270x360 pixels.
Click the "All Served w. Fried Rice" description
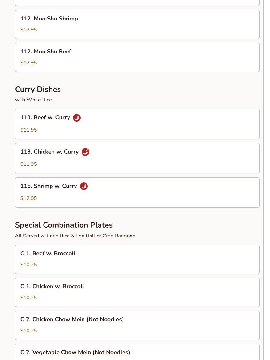[75, 236]
